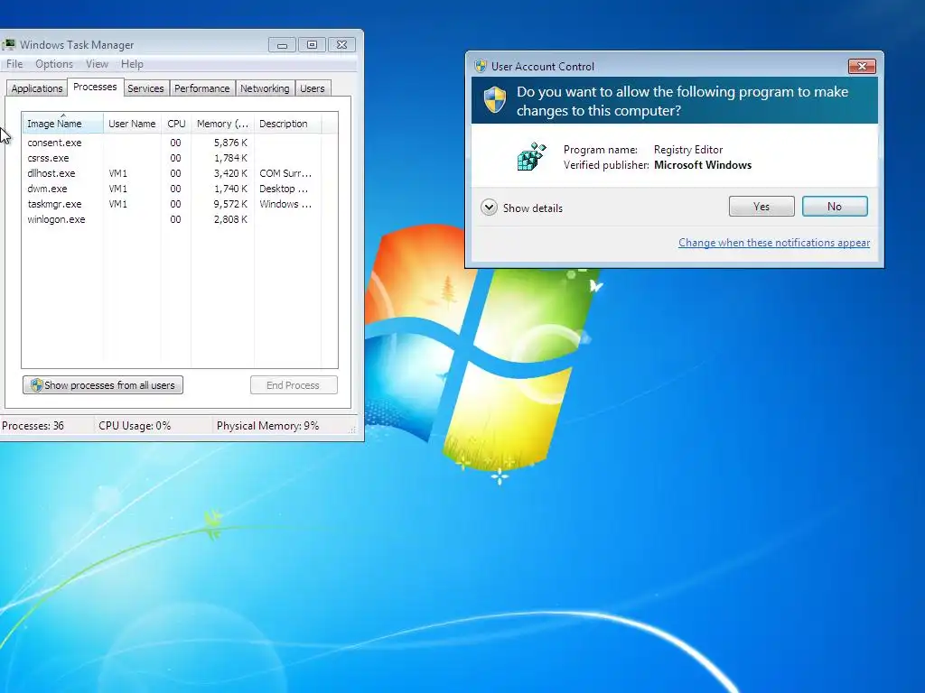The height and width of the screenshot is (693, 925).
Task: Switch to the Services tab
Action: 145,88
